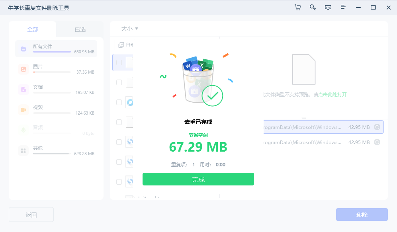Screen dimensions: 397x232
Task: Select the 文档 category icon
Action: click(23, 89)
